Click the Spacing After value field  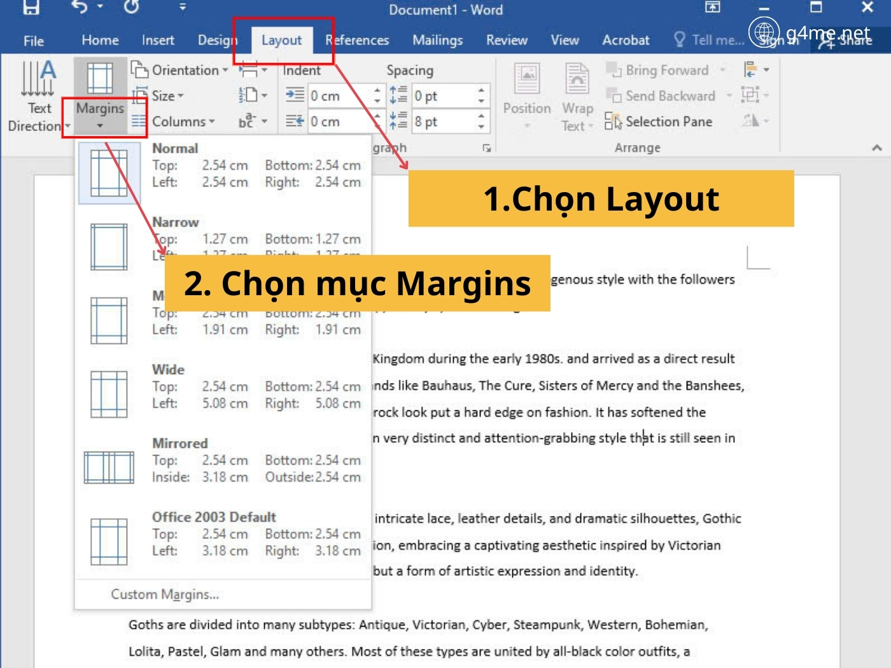(443, 122)
